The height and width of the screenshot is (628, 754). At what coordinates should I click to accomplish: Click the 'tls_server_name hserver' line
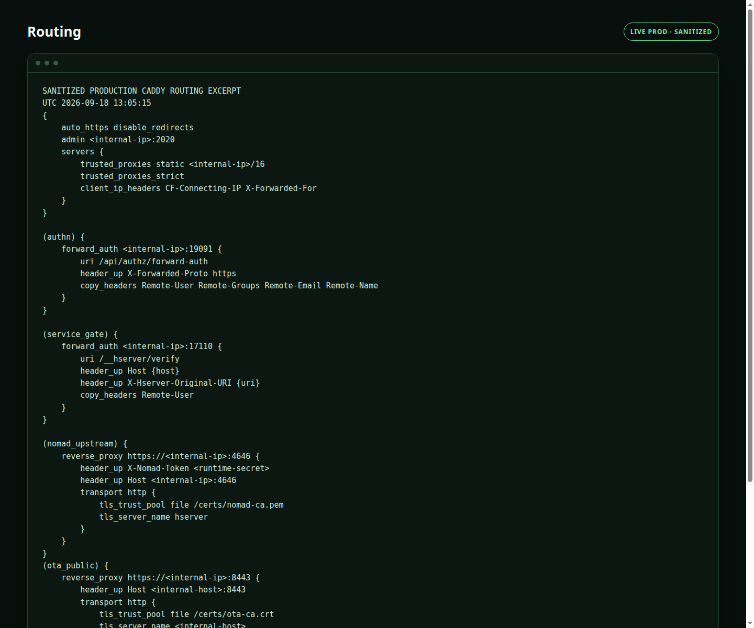153,517
